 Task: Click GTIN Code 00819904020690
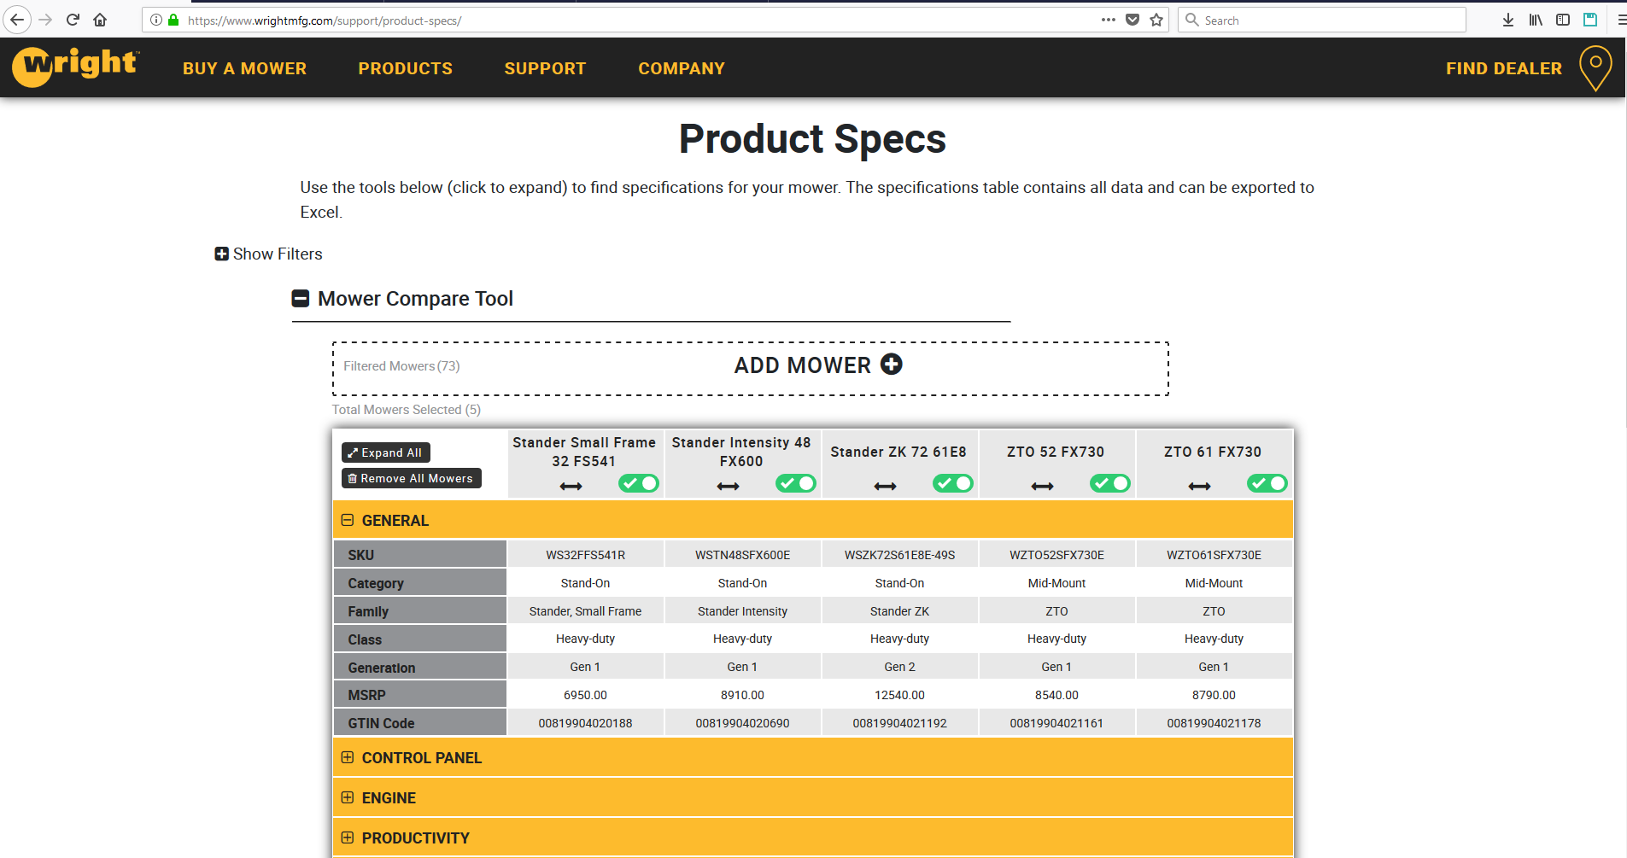coord(742,723)
